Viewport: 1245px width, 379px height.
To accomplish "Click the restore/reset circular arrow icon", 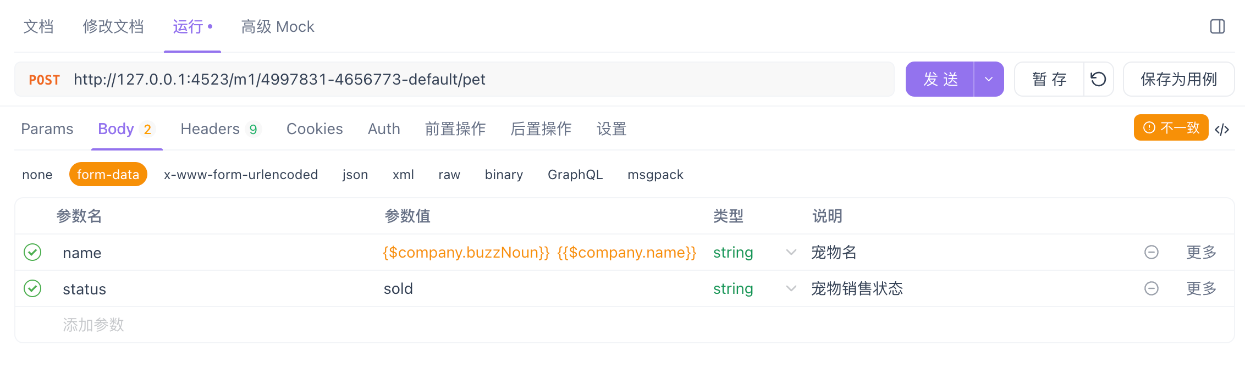I will tap(1098, 79).
